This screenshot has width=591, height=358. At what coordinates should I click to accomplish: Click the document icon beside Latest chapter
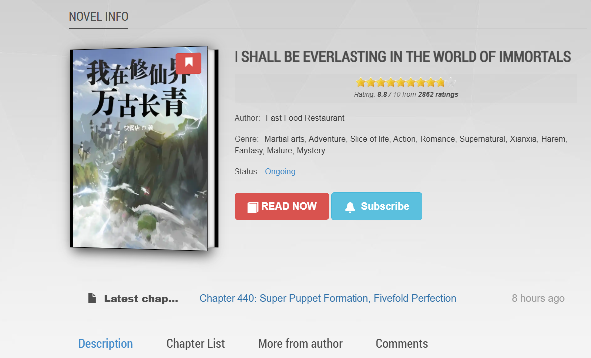tap(92, 298)
